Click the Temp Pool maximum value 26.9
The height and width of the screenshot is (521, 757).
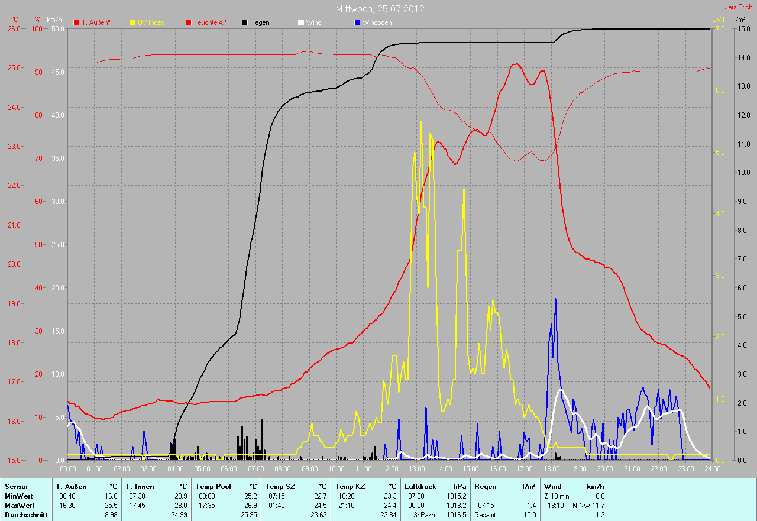tap(250, 506)
